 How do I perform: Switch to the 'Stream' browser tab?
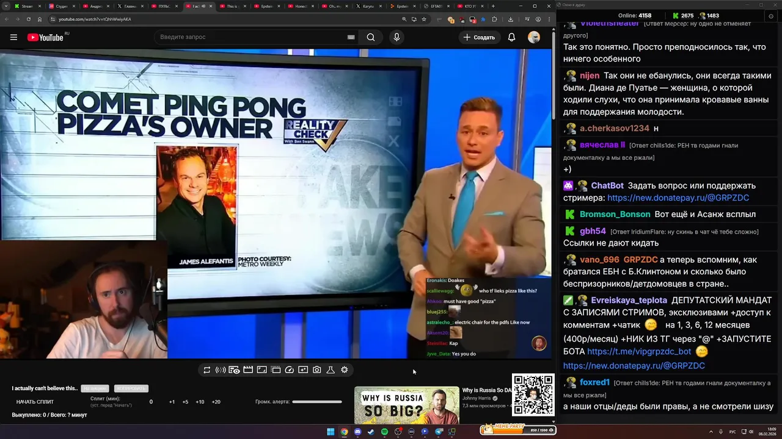28,6
